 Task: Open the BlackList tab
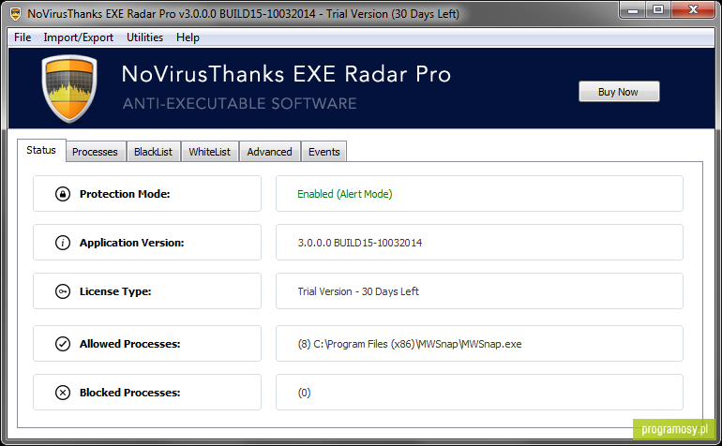coord(153,152)
